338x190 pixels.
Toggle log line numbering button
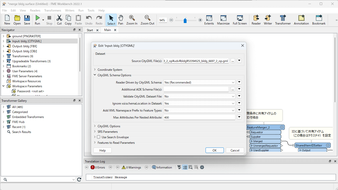[185, 167]
